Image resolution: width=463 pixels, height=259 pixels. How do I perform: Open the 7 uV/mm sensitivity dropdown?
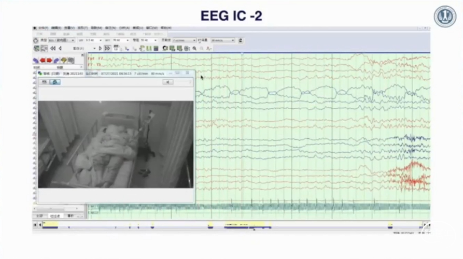point(184,40)
